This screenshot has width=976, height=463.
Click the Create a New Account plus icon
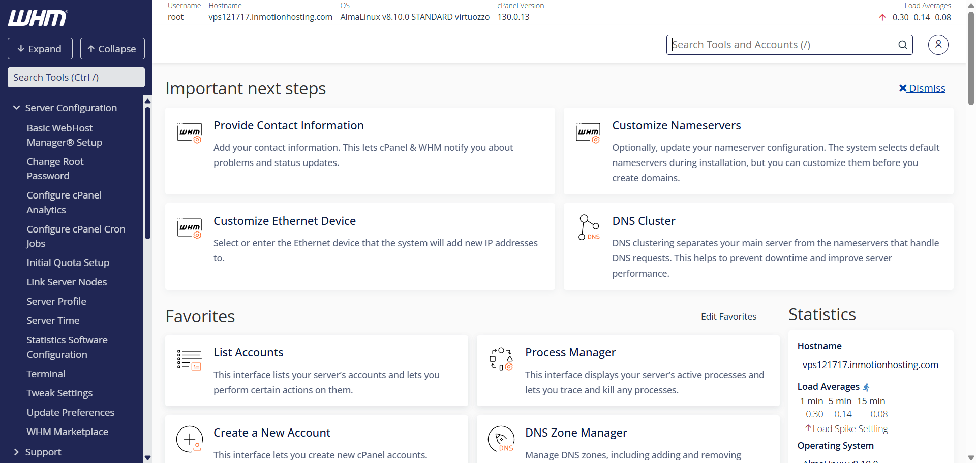click(x=189, y=439)
